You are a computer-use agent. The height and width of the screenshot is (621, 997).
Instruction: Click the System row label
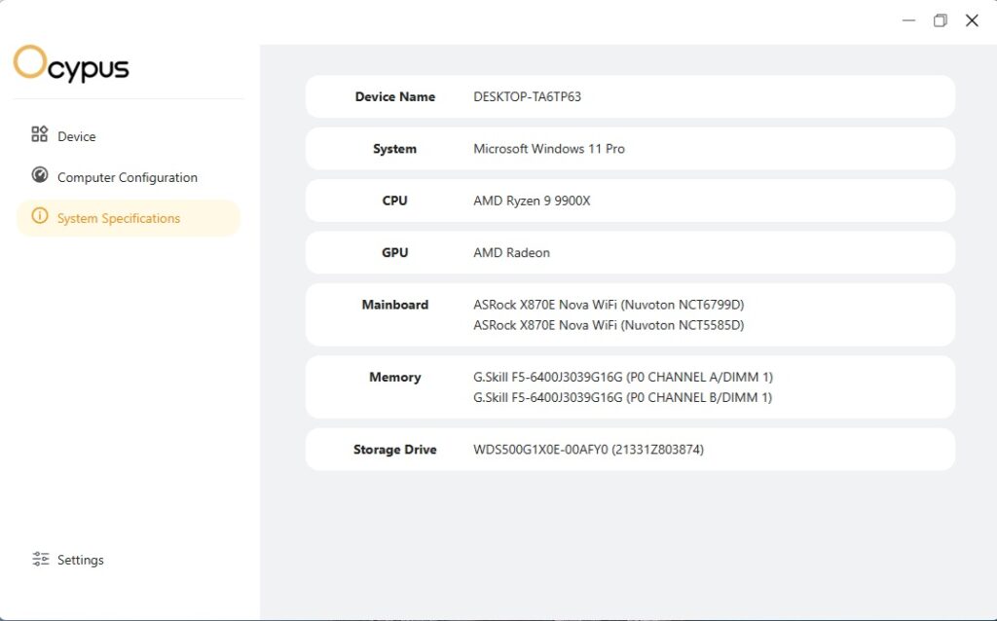(x=395, y=149)
